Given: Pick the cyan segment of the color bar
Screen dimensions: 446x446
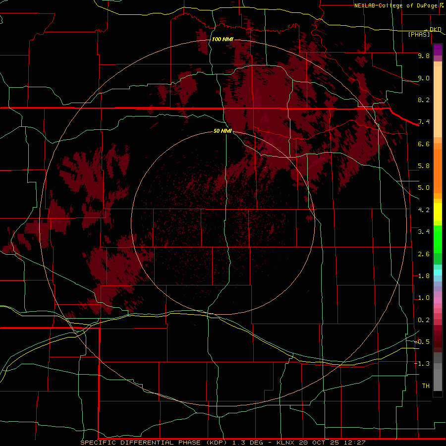Looking at the screenshot, I should [x=438, y=273].
